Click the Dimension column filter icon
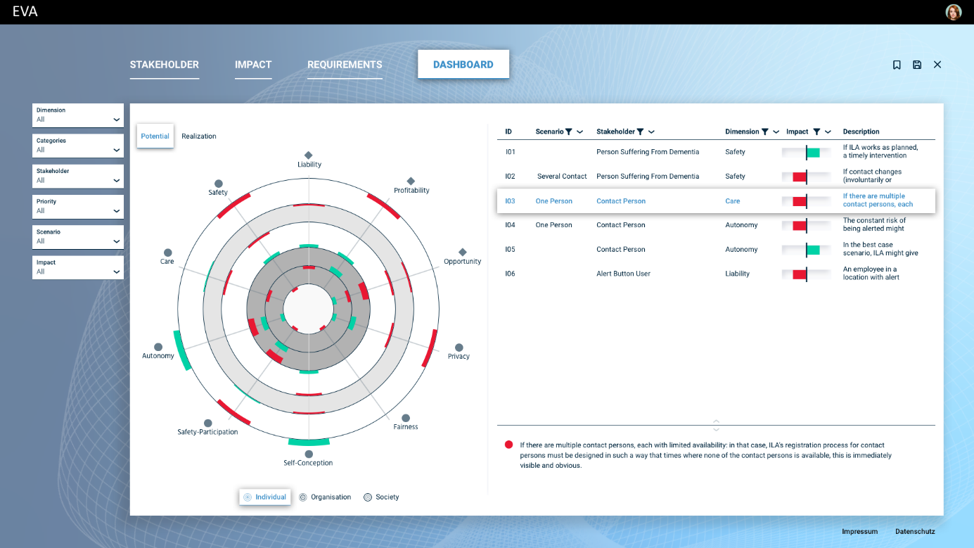The height and width of the screenshot is (548, 974). coord(764,132)
